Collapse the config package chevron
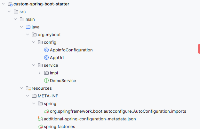200x129 pixels. pos(34,42)
